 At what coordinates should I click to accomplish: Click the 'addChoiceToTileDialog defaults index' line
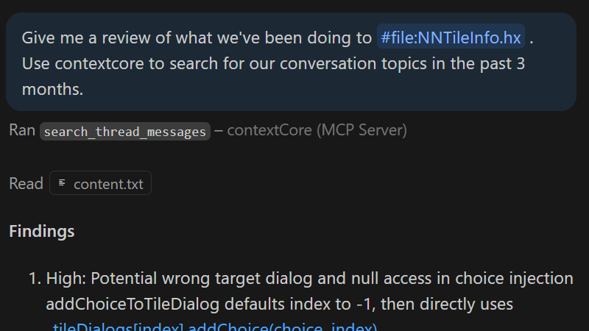point(184,304)
